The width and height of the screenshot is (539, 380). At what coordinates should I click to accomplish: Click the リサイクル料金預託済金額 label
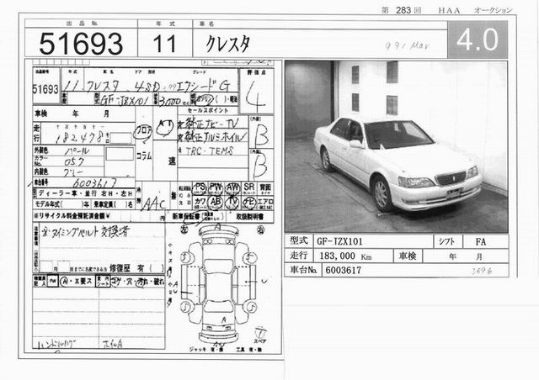point(72,216)
